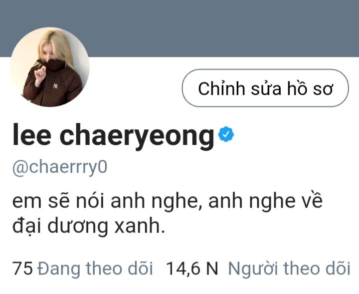This screenshot has height=294, width=359.
Task: Click the word chaeryeong in the profile name
Action: click(137, 137)
